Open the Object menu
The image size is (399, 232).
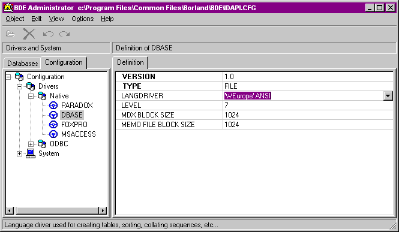tap(15, 19)
